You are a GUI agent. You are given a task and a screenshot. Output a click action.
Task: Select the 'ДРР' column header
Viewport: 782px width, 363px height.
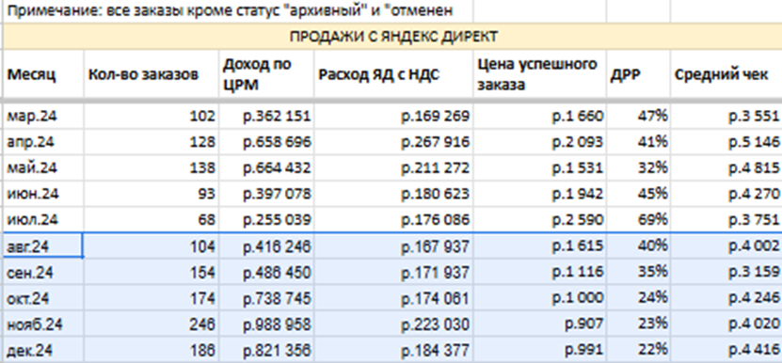pyautogui.click(x=638, y=74)
